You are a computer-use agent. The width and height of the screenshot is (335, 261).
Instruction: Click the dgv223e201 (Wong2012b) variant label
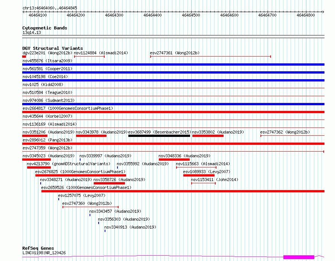click(47, 53)
